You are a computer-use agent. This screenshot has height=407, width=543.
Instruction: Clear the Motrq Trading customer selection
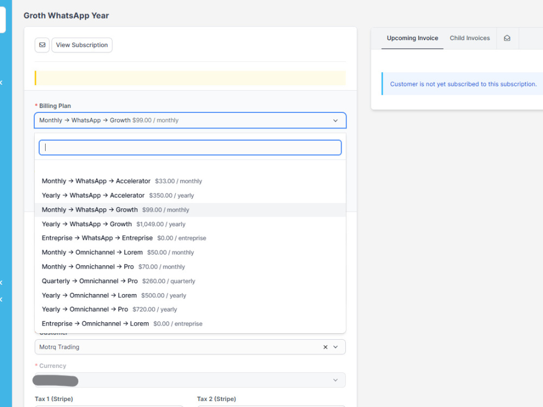point(325,347)
